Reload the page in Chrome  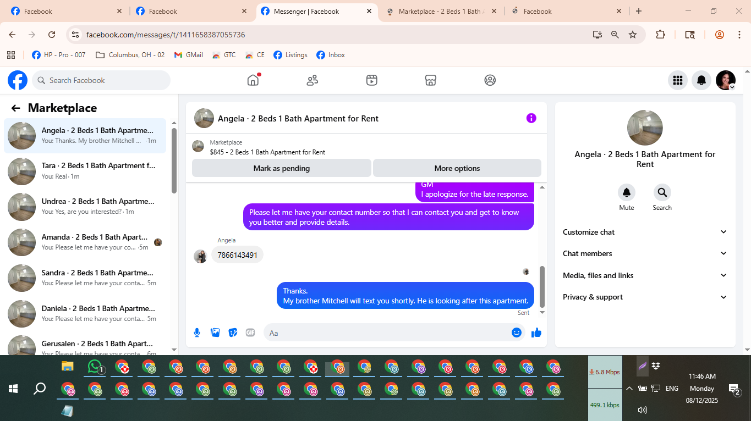point(52,35)
